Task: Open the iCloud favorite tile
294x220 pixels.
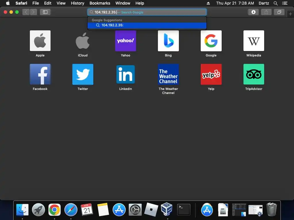Action: [83, 41]
